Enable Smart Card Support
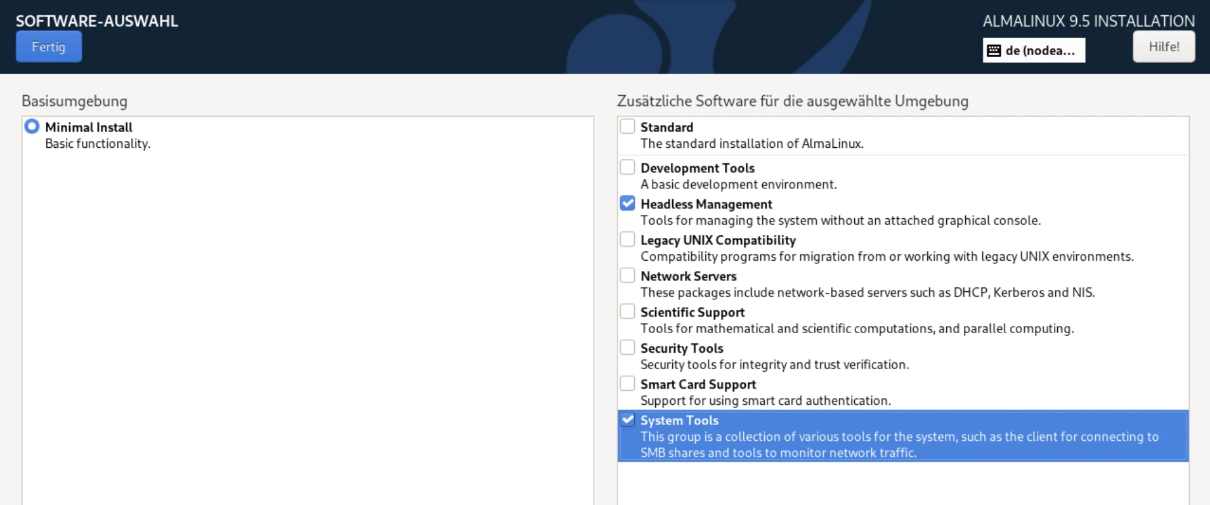 (628, 383)
